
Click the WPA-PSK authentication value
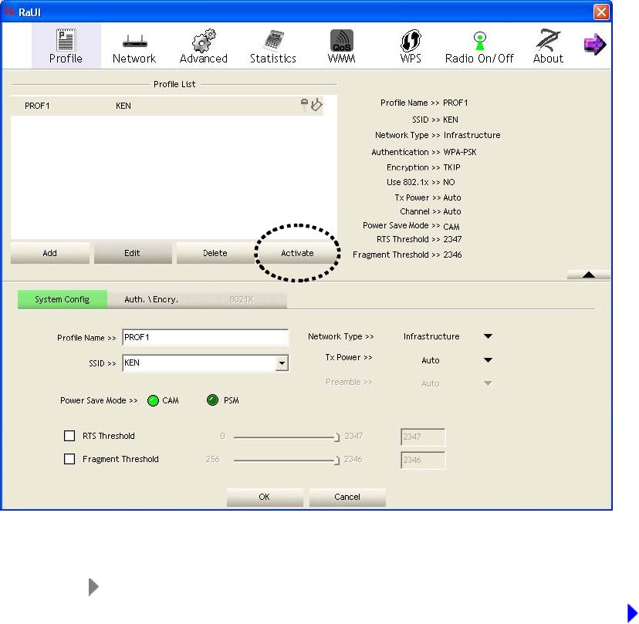pos(460,152)
